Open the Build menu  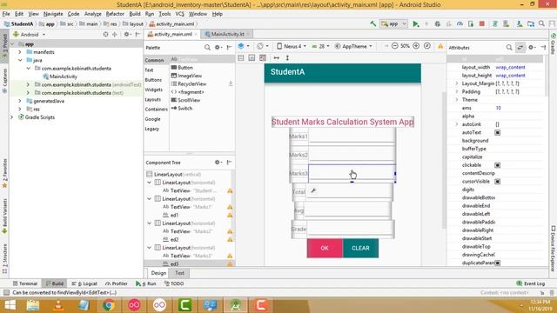(135, 14)
